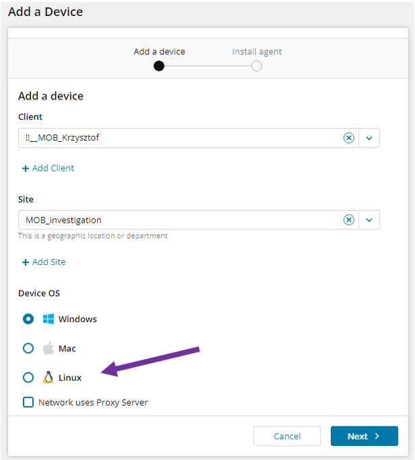The image size is (415, 460).
Task: Go to the Install agent step
Action: click(x=257, y=66)
